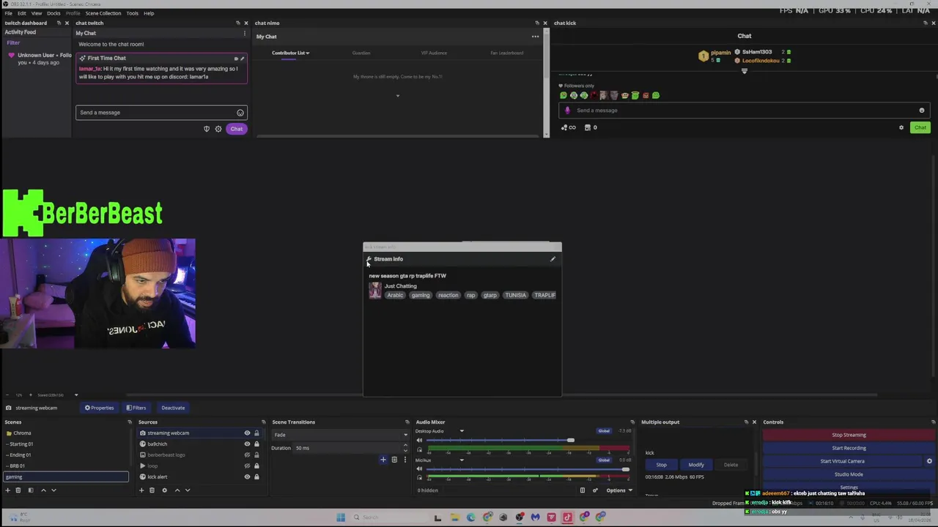Expand Contributor List dropdown in Nimo chat
Image resolution: width=938 pixels, height=527 pixels.
[290, 53]
